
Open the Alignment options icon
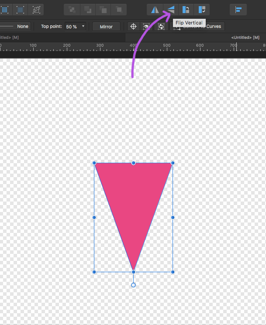point(238,10)
